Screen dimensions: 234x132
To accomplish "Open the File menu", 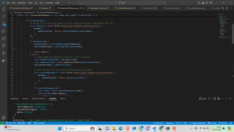I will (8, 3).
